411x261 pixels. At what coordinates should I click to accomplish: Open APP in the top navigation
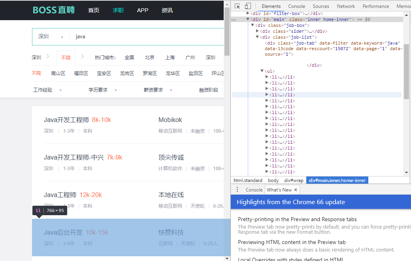(143, 10)
